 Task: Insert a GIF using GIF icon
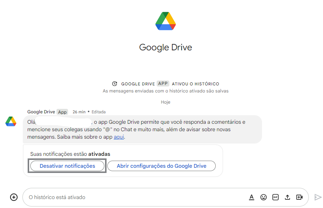[276, 197]
